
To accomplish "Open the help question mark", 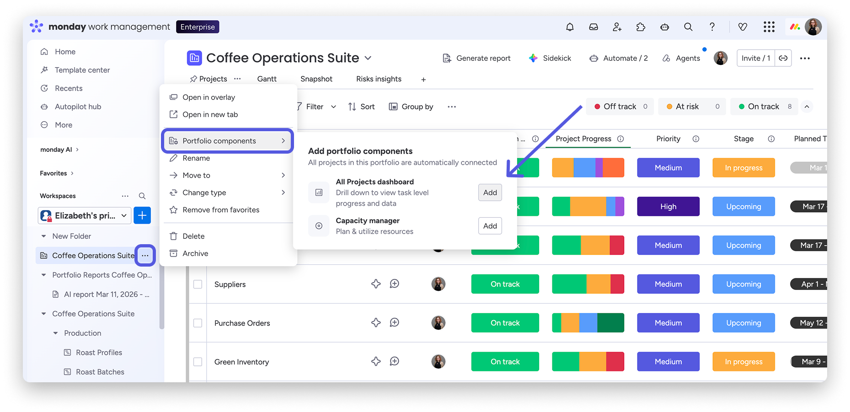I will click(x=712, y=27).
